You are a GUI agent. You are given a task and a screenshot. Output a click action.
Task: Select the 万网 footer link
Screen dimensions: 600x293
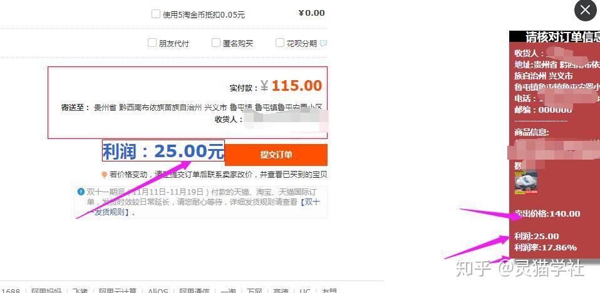click(254, 291)
